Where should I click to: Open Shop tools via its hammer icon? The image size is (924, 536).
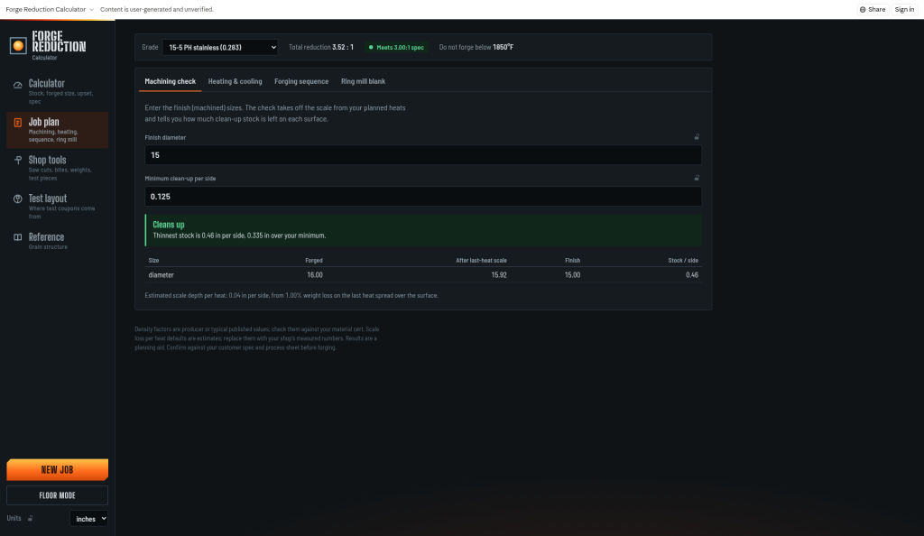(x=18, y=161)
